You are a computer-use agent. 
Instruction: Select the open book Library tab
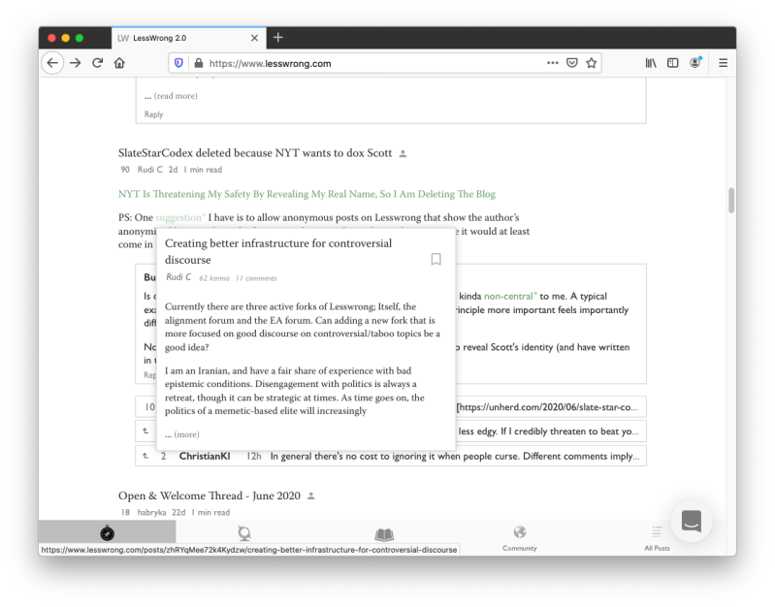tap(384, 534)
